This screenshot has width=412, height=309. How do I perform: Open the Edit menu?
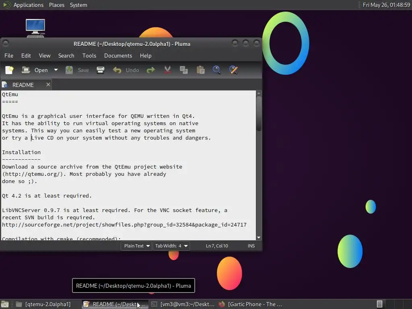pyautogui.click(x=26, y=56)
